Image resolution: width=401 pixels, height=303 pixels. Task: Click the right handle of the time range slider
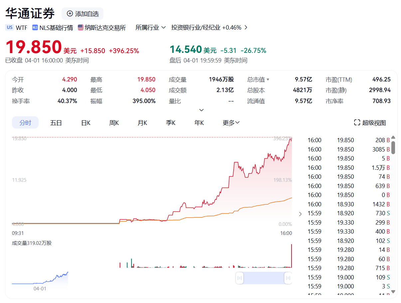[288, 278]
